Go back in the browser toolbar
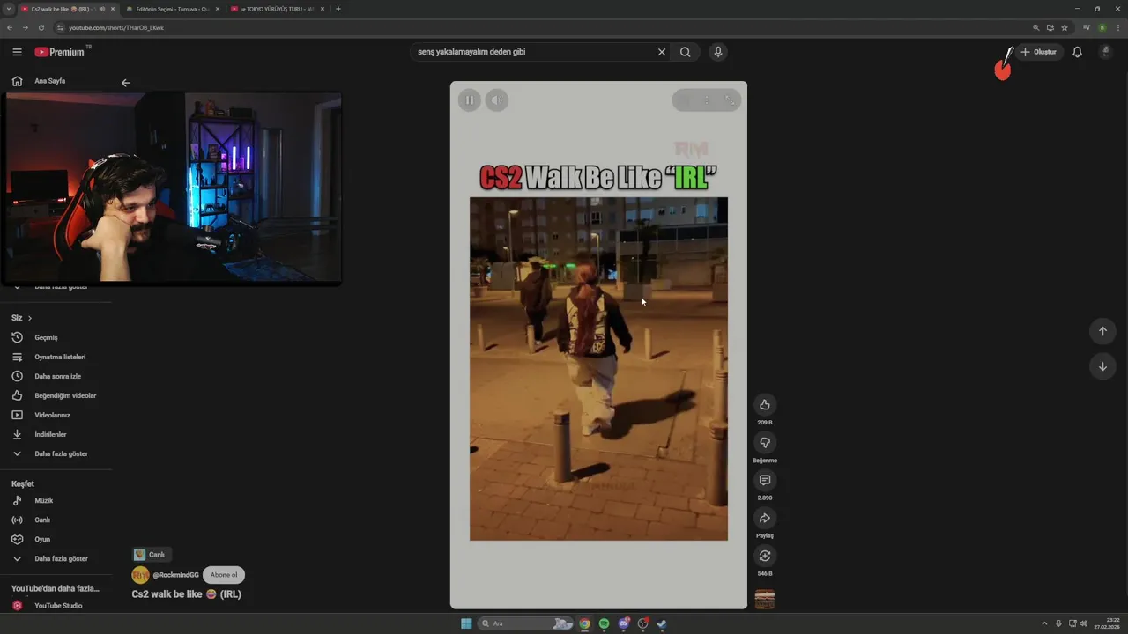Image resolution: width=1128 pixels, height=634 pixels. click(10, 28)
